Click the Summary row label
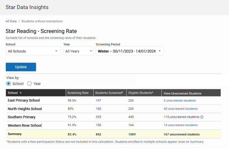Image resolution: width=229 pixels, height=149 pixels. (15, 134)
